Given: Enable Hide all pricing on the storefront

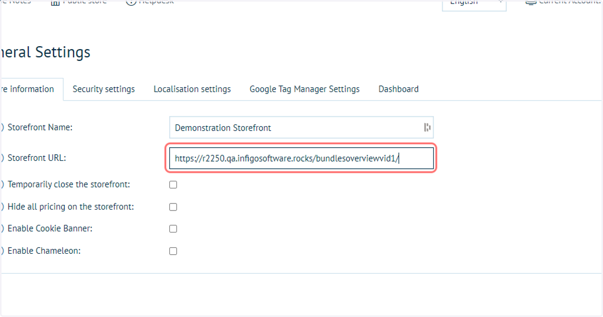Looking at the screenshot, I should (x=173, y=207).
